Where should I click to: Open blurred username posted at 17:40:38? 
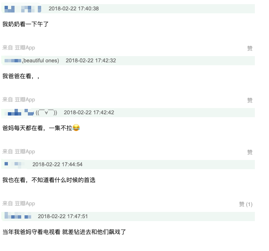click(x=23, y=9)
